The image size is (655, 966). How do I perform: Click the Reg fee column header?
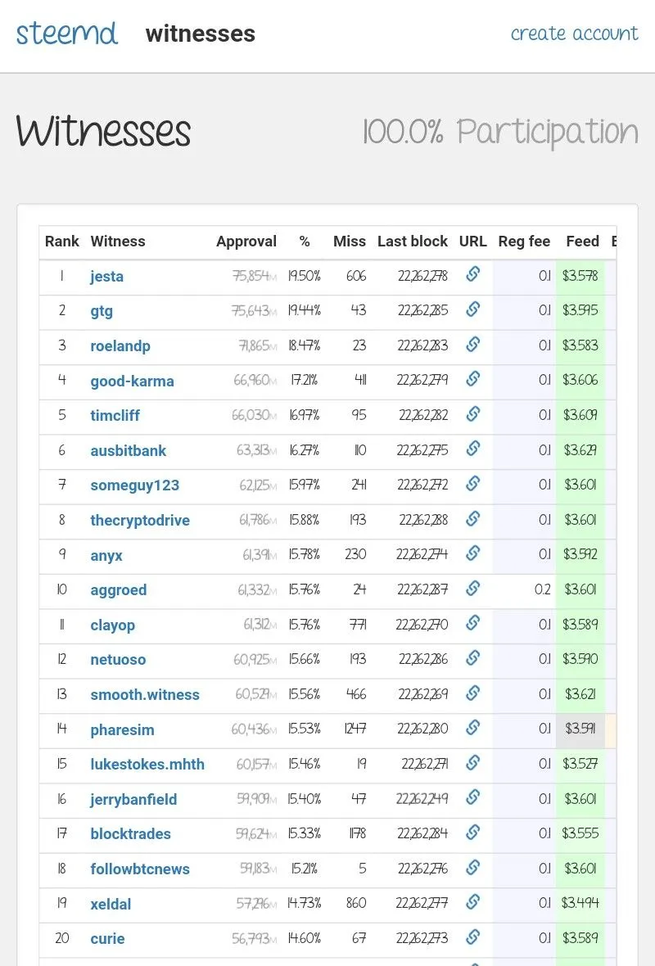pos(524,241)
